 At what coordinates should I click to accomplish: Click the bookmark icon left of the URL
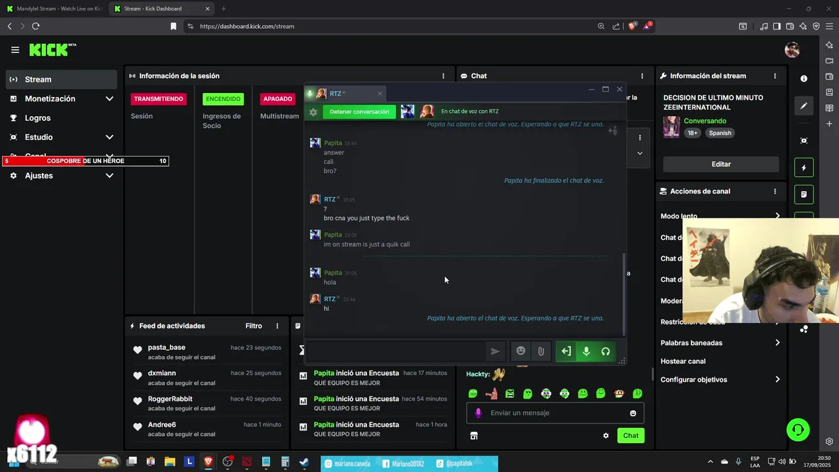coord(173,26)
